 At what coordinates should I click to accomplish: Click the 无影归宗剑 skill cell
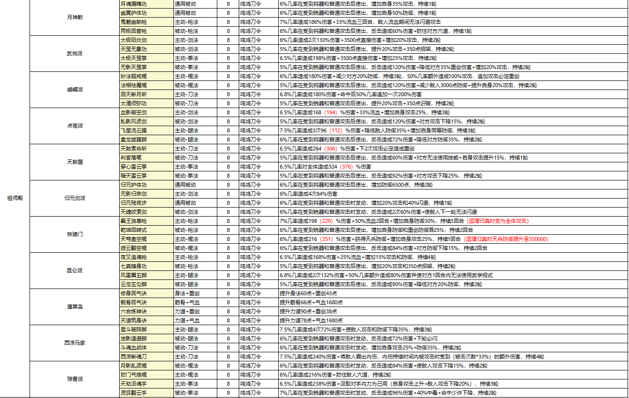coord(146,194)
